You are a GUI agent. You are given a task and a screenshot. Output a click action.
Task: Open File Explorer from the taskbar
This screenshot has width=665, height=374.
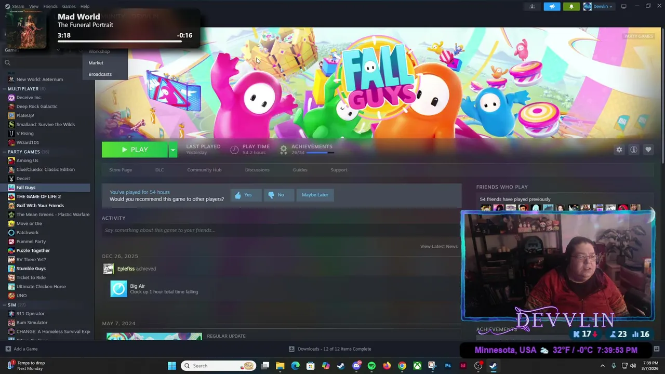[280, 366]
